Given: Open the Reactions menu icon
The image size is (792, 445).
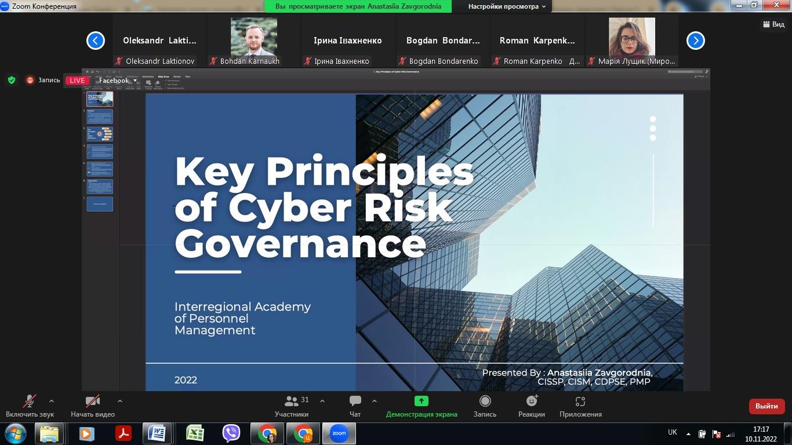Looking at the screenshot, I should pyautogui.click(x=532, y=401).
